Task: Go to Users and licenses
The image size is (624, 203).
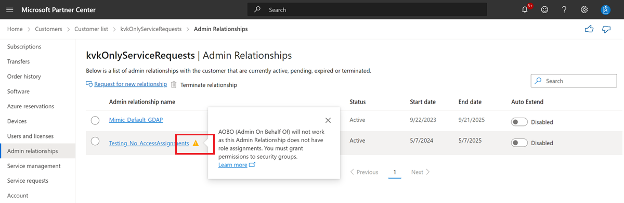Action: tap(30, 136)
